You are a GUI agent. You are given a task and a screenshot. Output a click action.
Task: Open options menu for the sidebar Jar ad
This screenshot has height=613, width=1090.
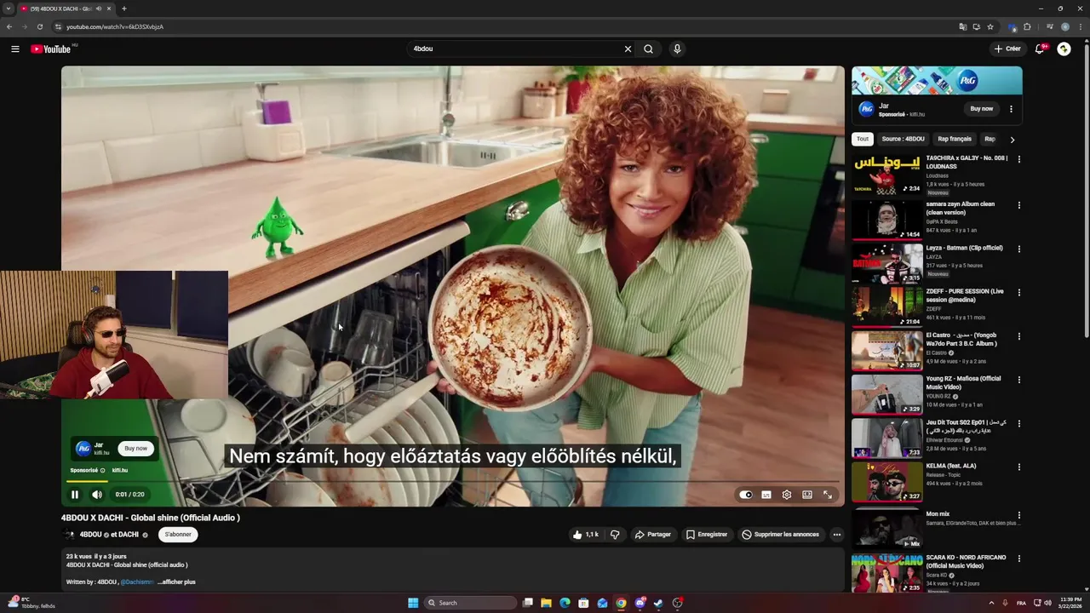(1011, 109)
